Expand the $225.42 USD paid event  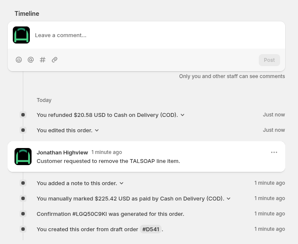(x=229, y=199)
